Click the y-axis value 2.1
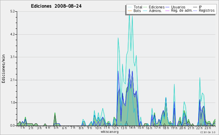 point(12,80)
